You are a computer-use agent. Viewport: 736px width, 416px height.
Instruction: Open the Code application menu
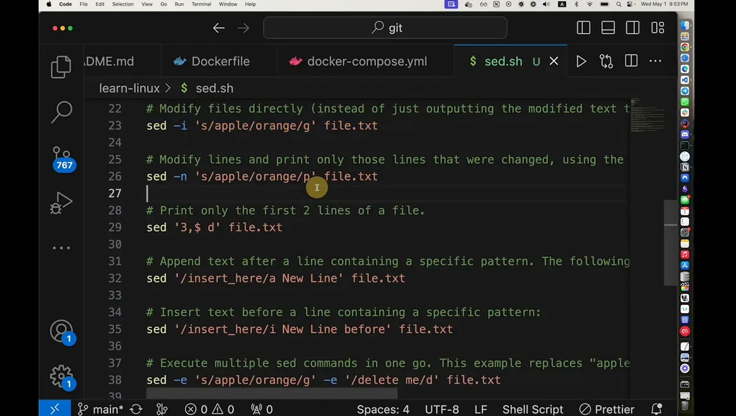[65, 4]
